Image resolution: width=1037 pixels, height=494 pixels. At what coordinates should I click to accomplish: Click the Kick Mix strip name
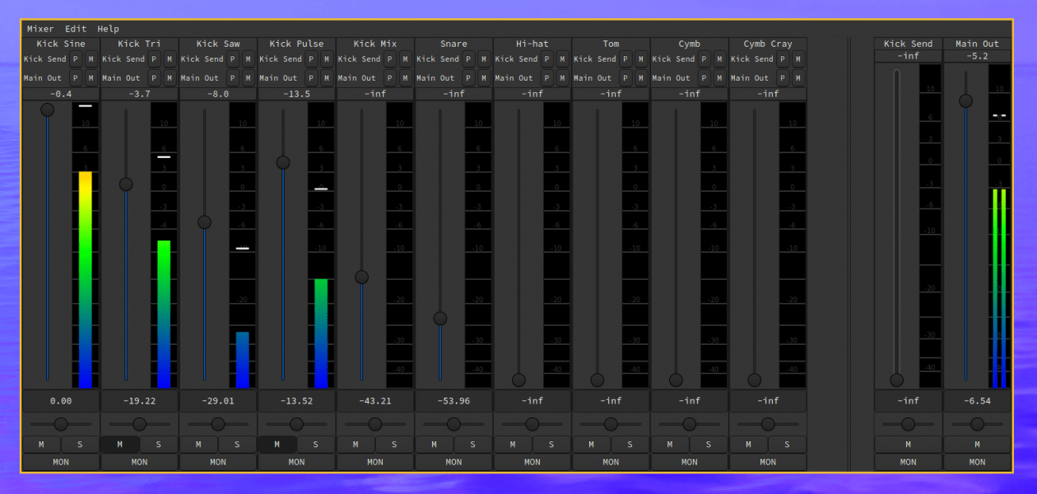(375, 44)
